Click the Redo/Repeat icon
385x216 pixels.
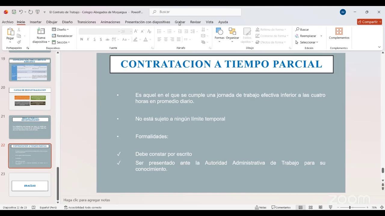[x=30, y=12]
